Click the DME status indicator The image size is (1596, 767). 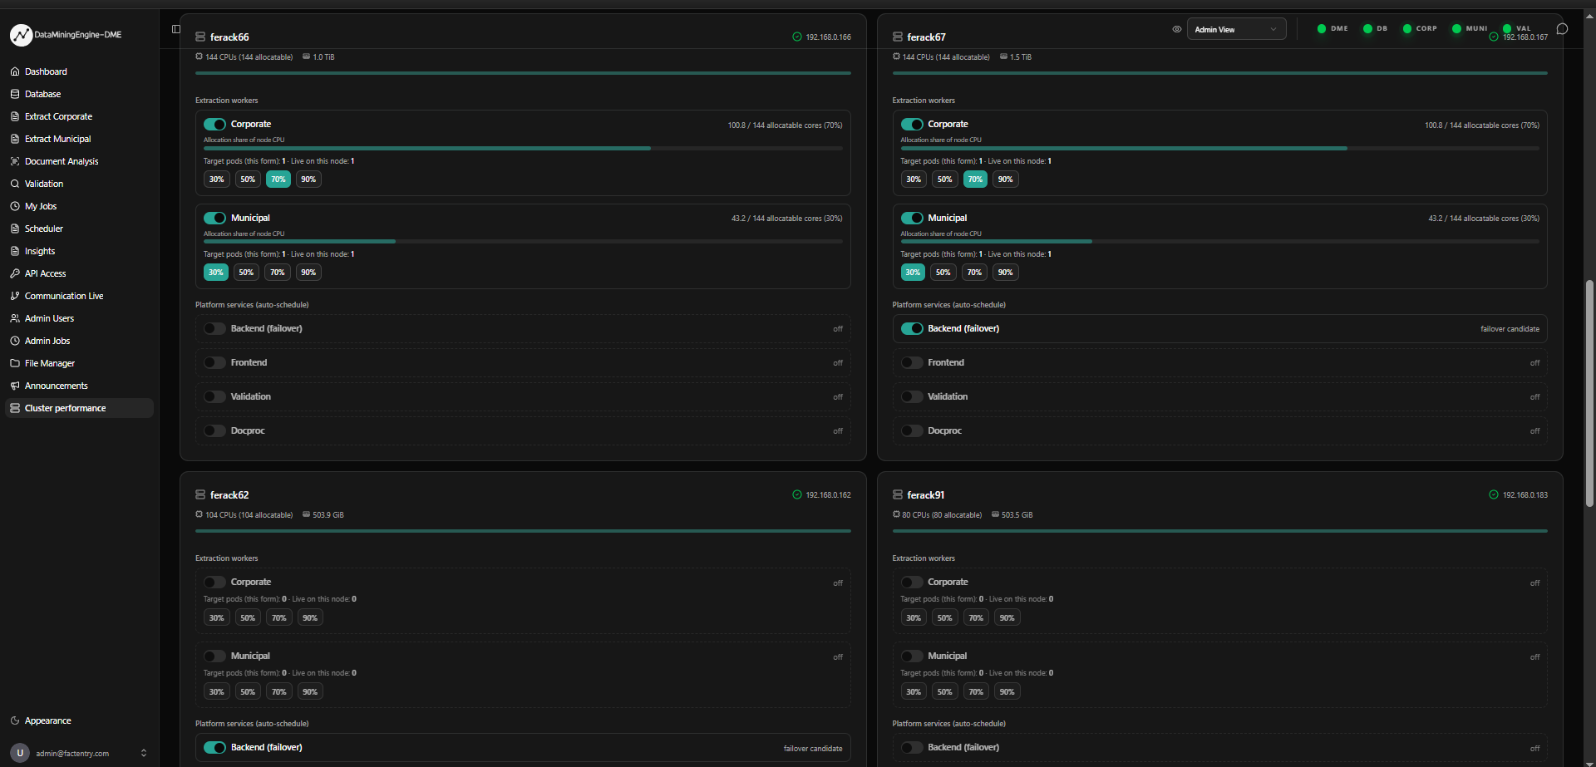coord(1332,28)
